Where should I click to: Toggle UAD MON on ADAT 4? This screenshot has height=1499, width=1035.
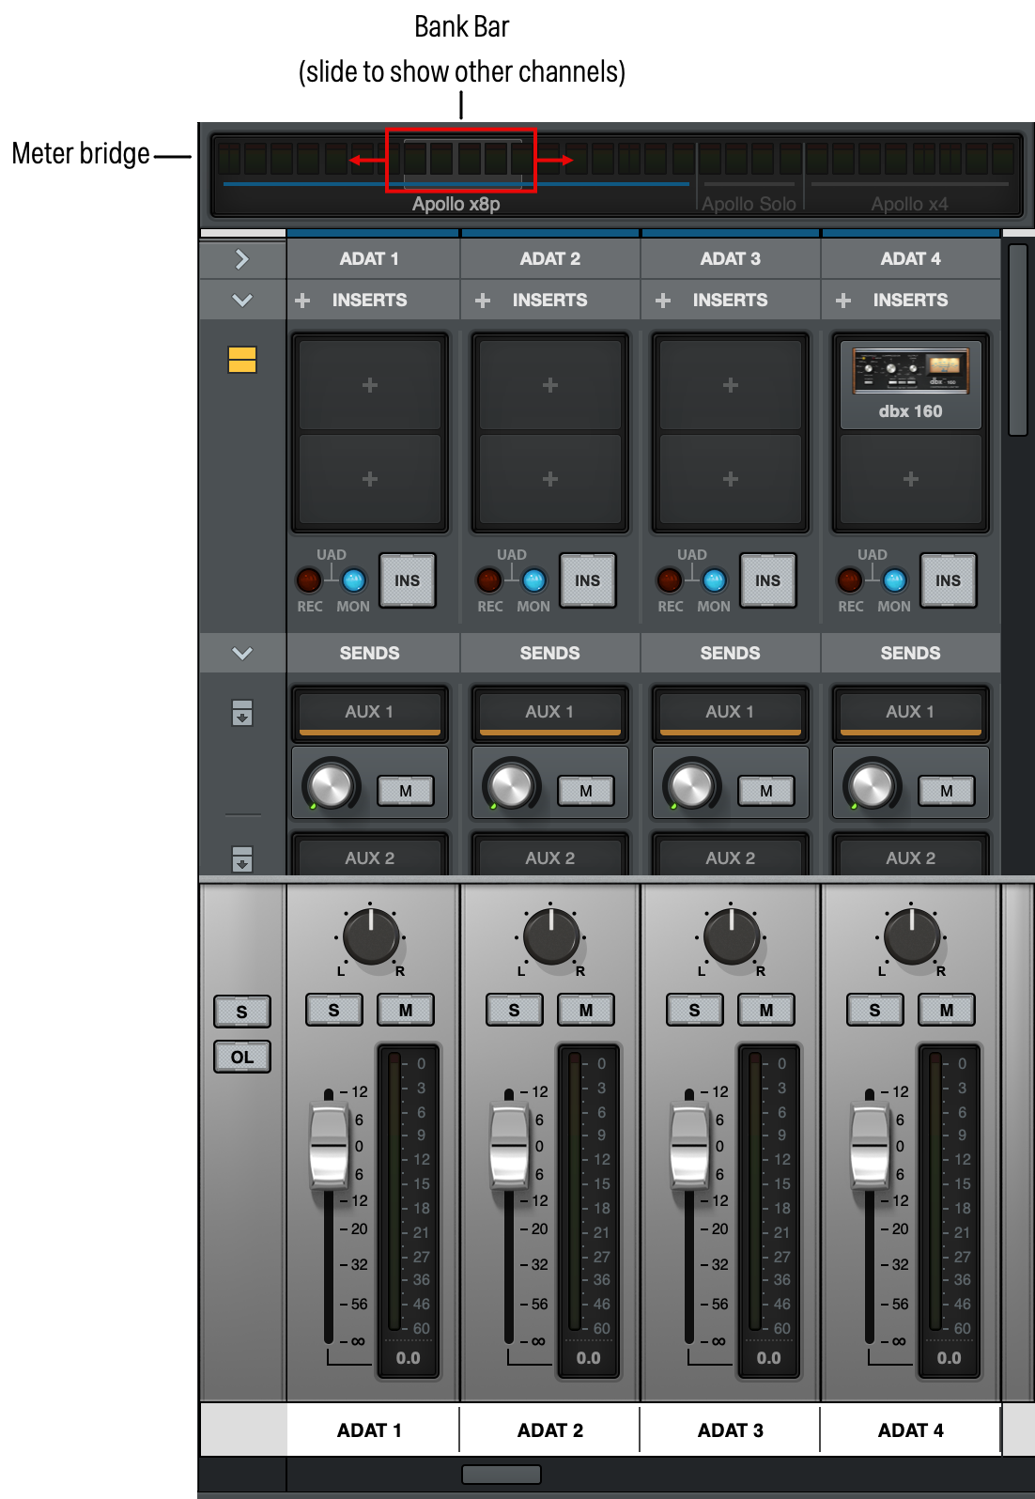pos(895,580)
